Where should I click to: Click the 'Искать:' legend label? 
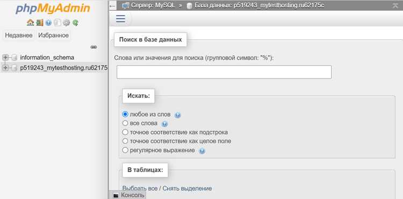(x=139, y=96)
